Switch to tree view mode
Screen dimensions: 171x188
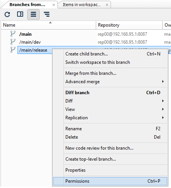pos(47,14)
